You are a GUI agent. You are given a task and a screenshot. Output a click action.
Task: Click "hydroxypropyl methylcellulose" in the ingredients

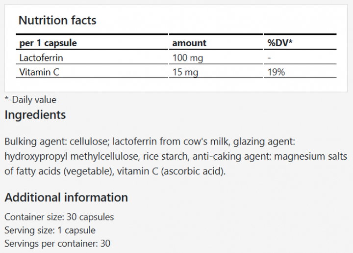tap(74, 157)
